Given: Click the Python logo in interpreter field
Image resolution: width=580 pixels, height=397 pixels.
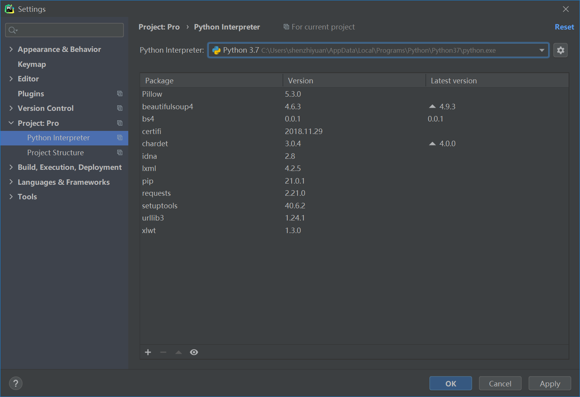Looking at the screenshot, I should click(216, 50).
